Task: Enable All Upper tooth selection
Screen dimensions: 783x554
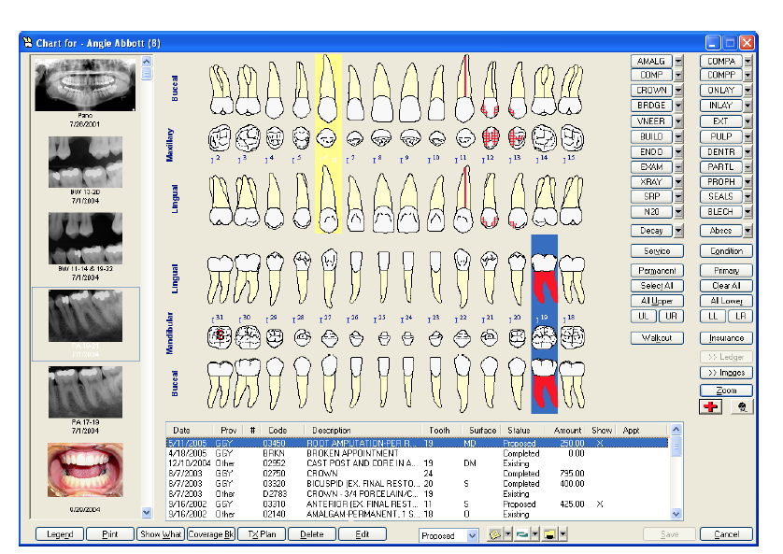Action: tap(657, 301)
